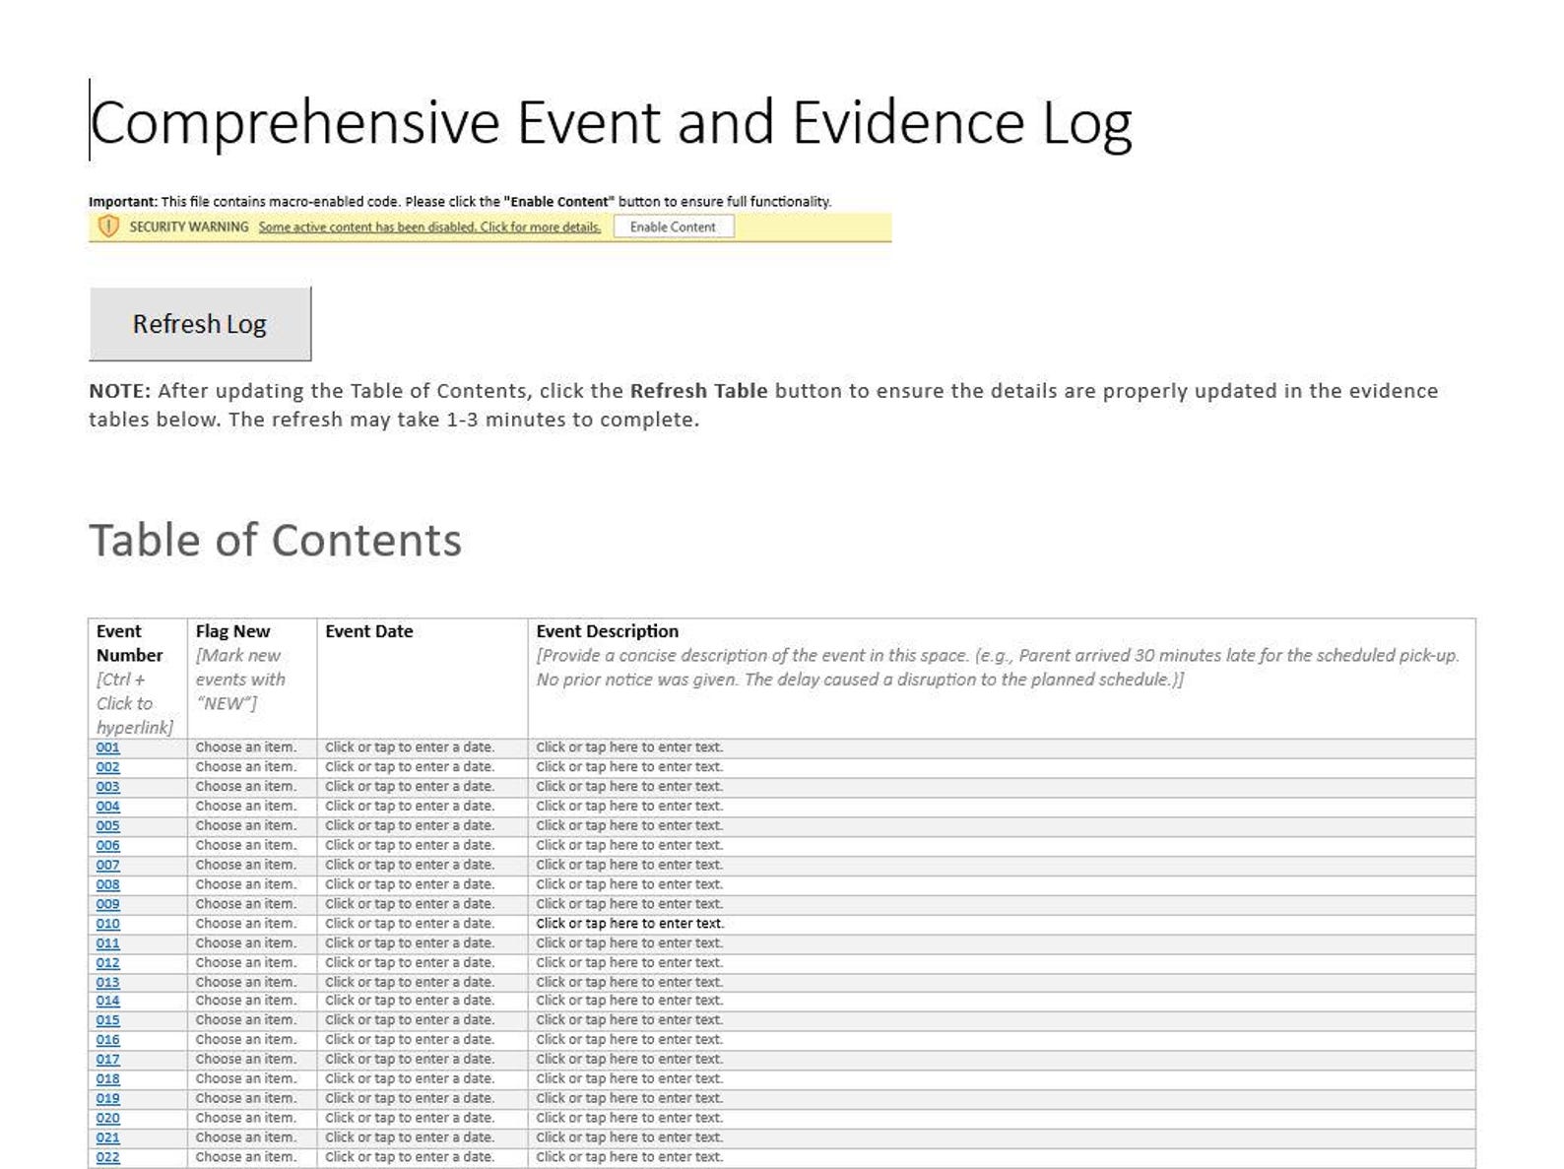Click the description field for event 003
The width and height of the screenshot is (1564, 1169).
pyautogui.click(x=629, y=787)
